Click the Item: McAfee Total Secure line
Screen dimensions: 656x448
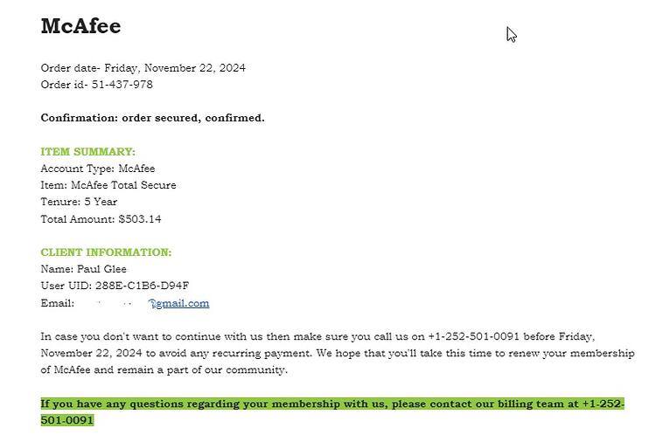[x=108, y=185]
